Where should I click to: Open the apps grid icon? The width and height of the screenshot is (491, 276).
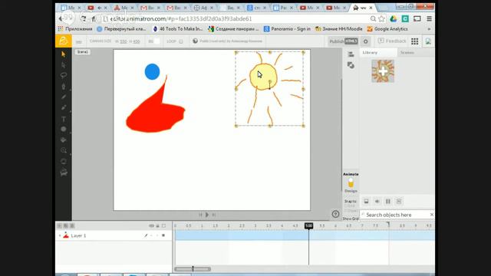[x=414, y=41]
